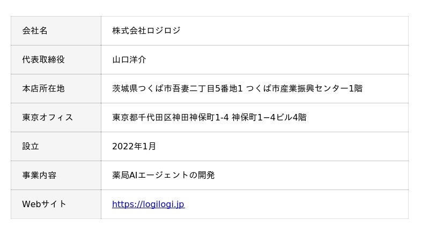Click the surname 山口 of the representative
Image resolution: width=429 pixels, height=235 pixels.
pyautogui.click(x=121, y=59)
